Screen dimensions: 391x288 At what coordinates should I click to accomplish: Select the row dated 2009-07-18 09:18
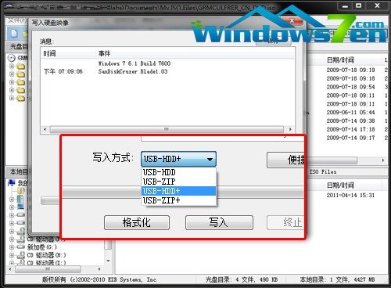point(350,78)
